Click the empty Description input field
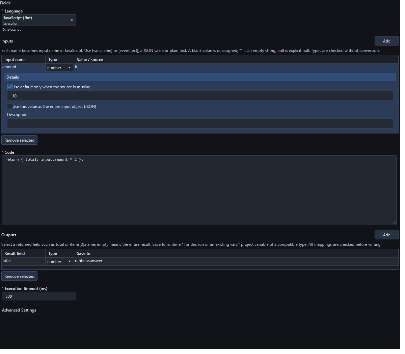405x354 pixels. click(200, 123)
